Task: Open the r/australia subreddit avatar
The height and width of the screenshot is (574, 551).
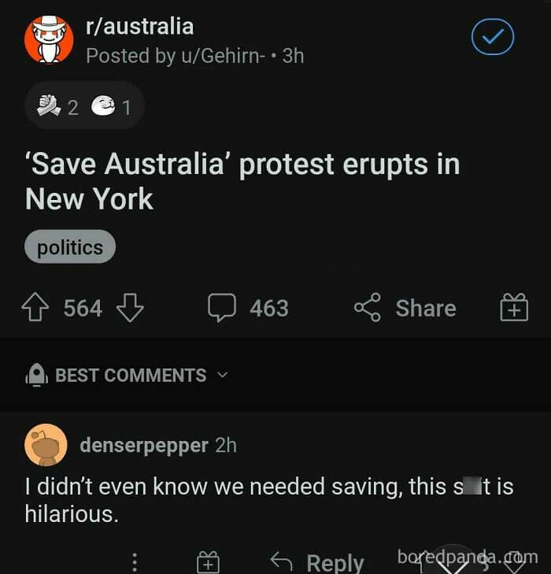Action: pyautogui.click(x=49, y=40)
